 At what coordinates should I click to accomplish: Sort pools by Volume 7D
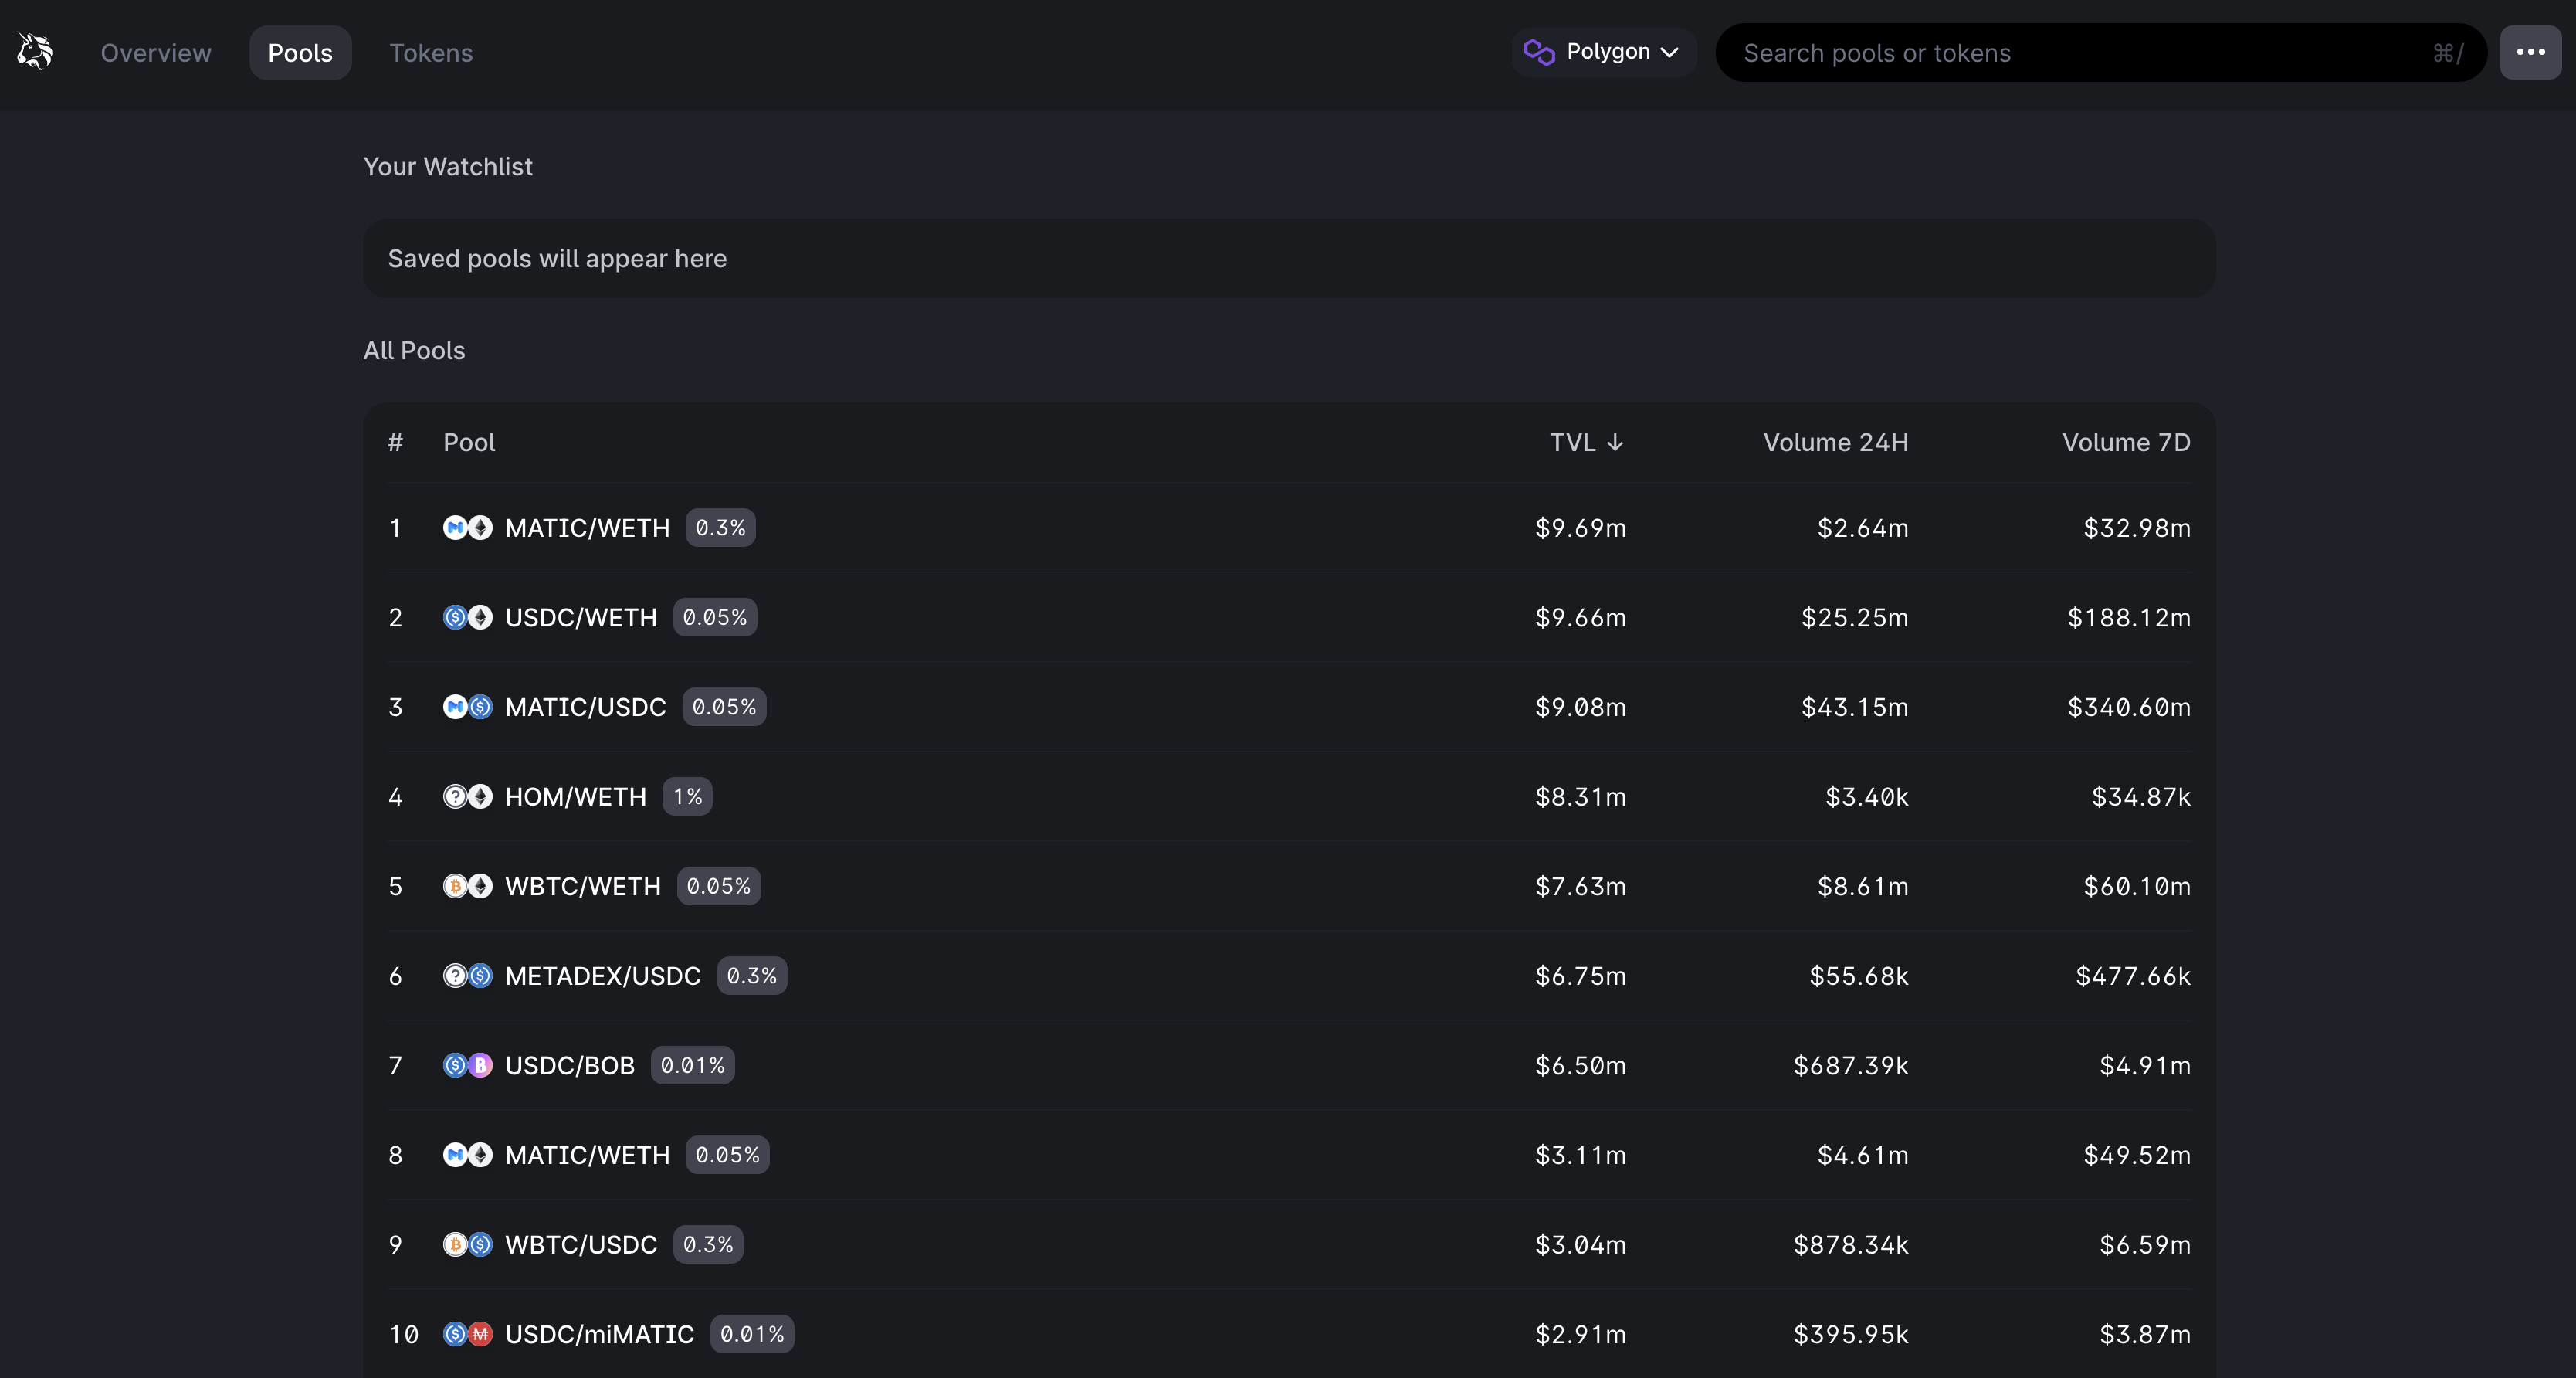(x=2125, y=442)
